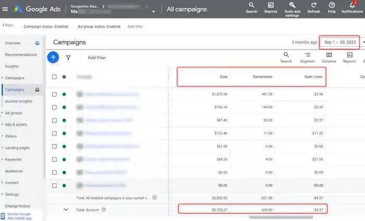Viewport: 365px width, 221px height.
Task: Open Get the Google Ads mobile app link
Action: coord(19,216)
